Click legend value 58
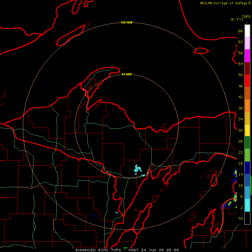This screenshot has width=252, height=252. pos(241,53)
